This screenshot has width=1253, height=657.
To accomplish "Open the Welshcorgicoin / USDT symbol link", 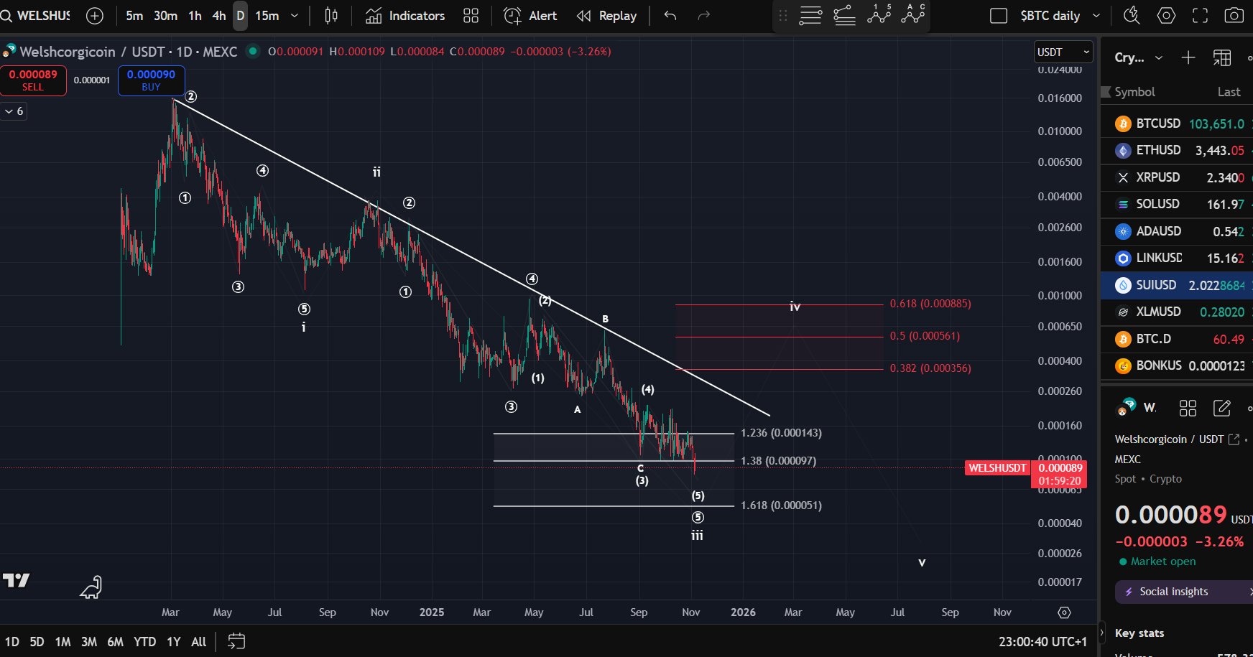I will click(1177, 439).
